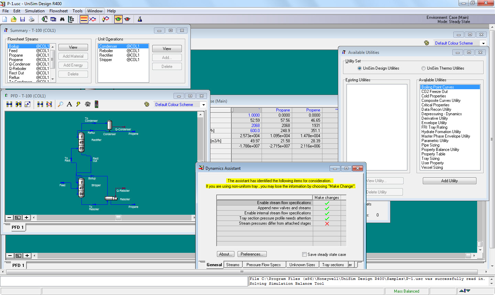
Task: Open the Simulation menu
Action: (35, 11)
